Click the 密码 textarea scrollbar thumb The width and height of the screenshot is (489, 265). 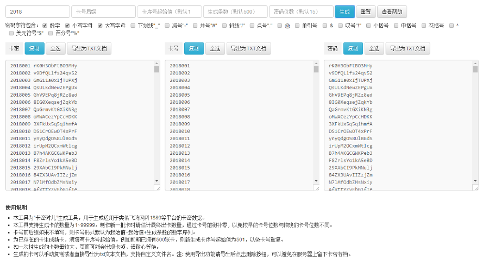475,69
